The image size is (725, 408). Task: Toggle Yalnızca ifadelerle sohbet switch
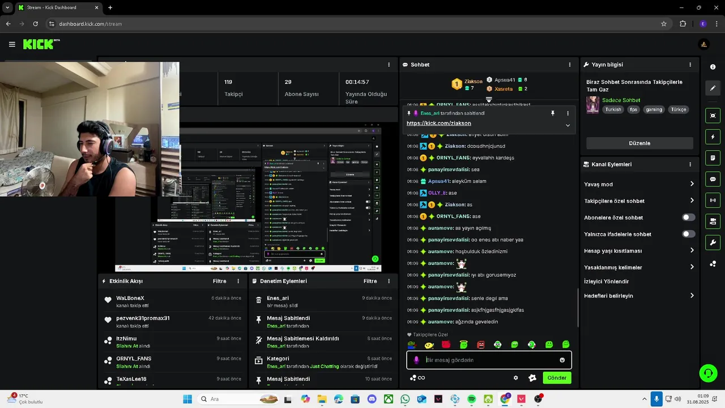pyautogui.click(x=688, y=234)
